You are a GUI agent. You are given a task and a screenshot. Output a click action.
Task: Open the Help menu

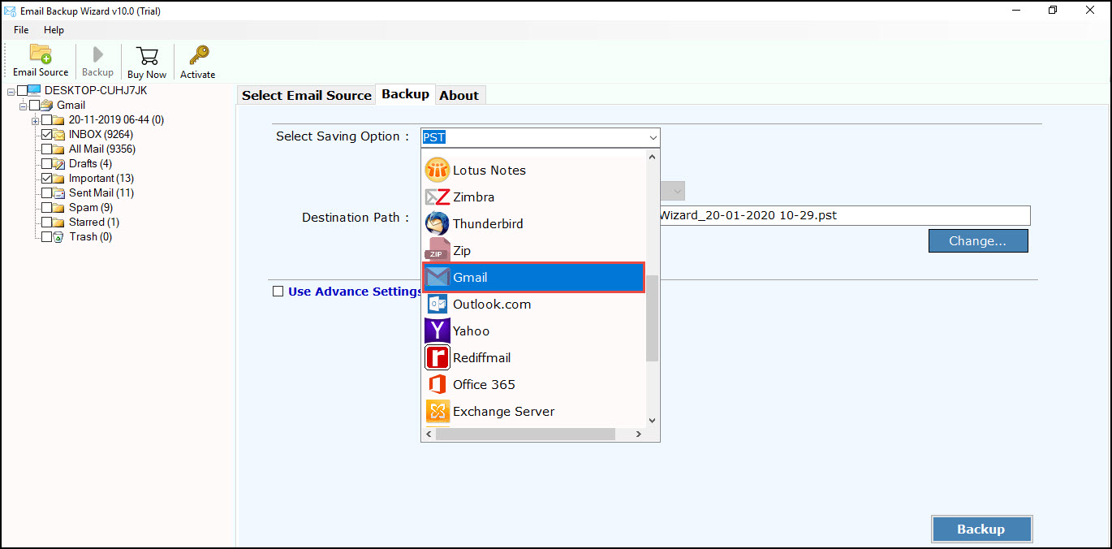pos(54,30)
